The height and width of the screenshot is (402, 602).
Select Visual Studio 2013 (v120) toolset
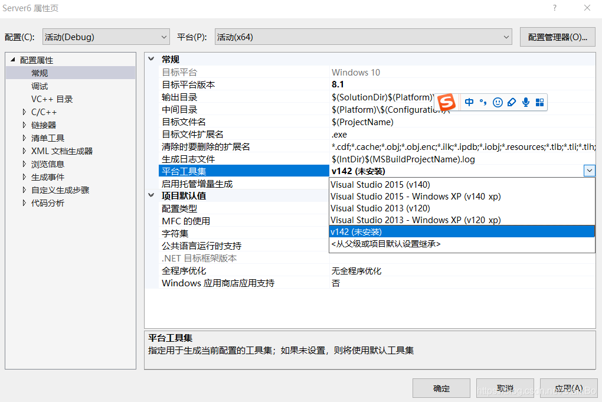(x=462, y=208)
